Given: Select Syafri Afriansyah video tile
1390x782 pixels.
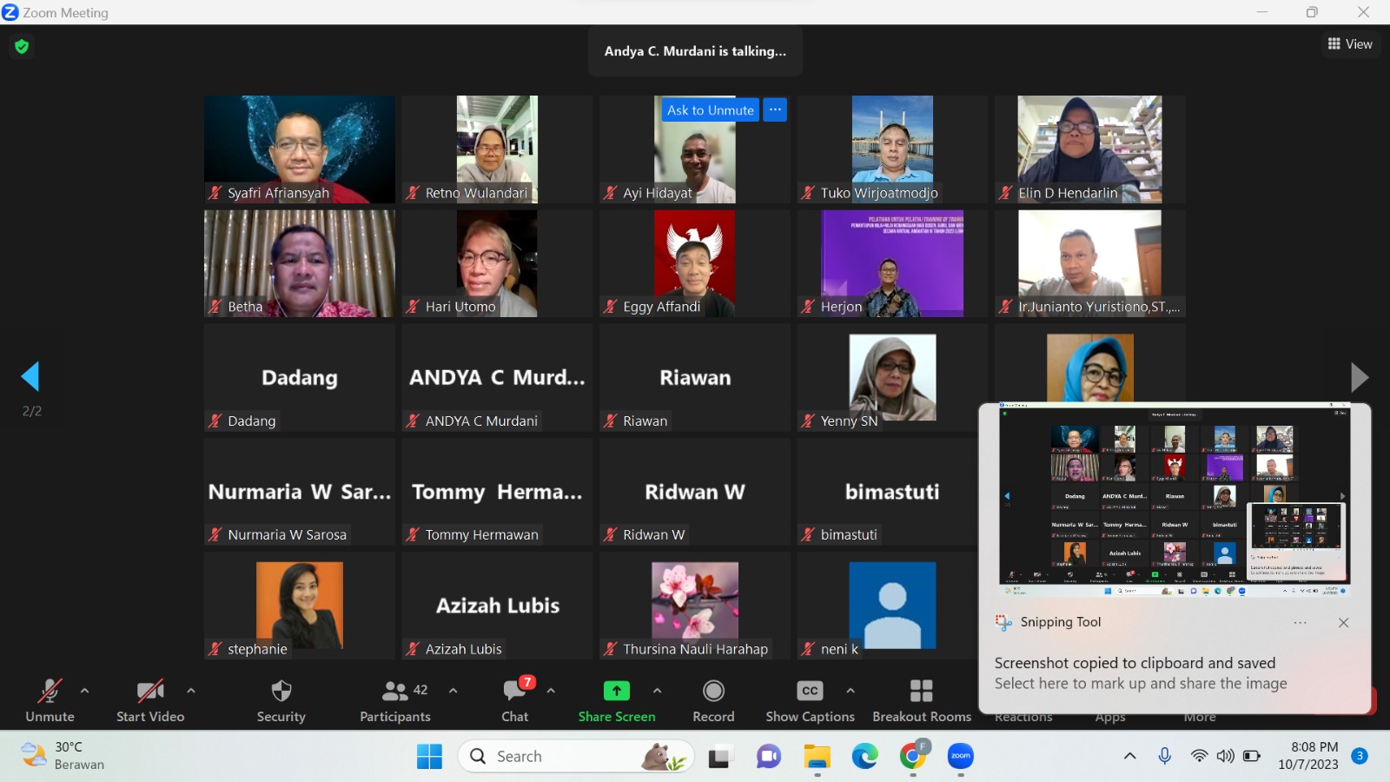Looking at the screenshot, I should pyautogui.click(x=300, y=149).
